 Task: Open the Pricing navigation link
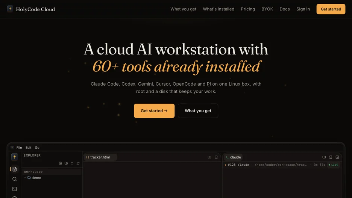[x=247, y=9]
